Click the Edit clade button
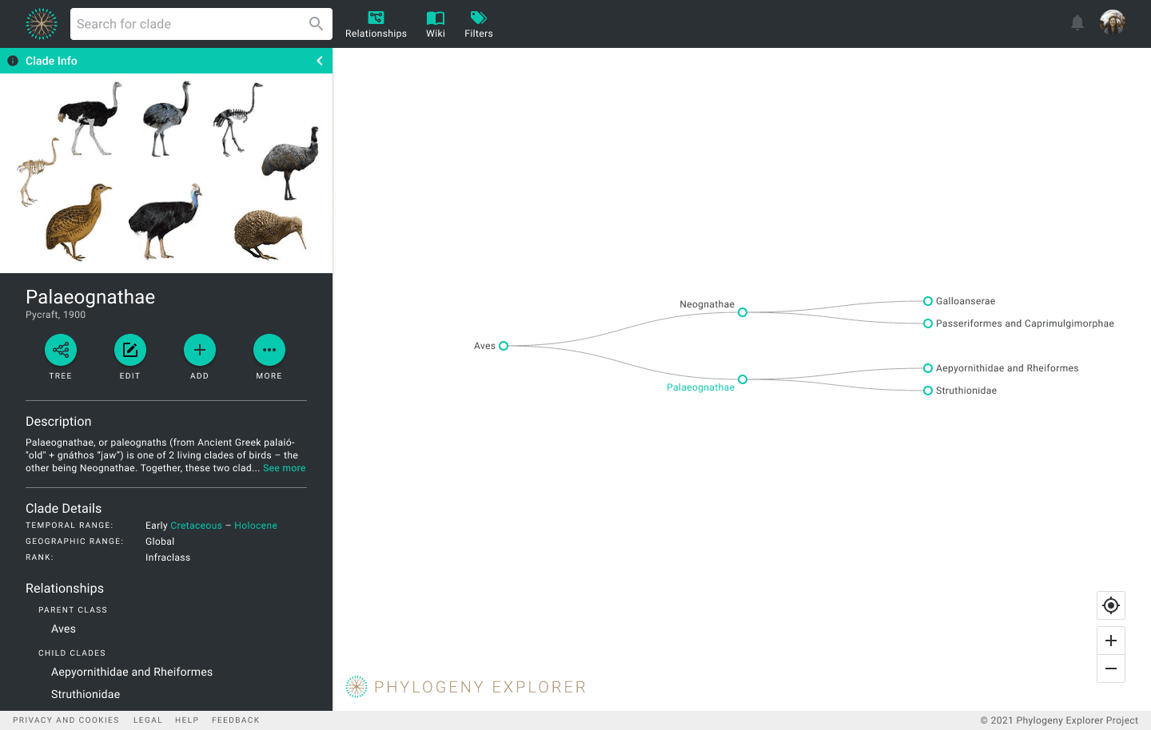This screenshot has width=1151, height=730. pyautogui.click(x=130, y=350)
